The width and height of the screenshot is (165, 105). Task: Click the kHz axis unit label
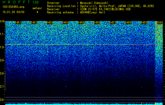click(x=2, y=21)
